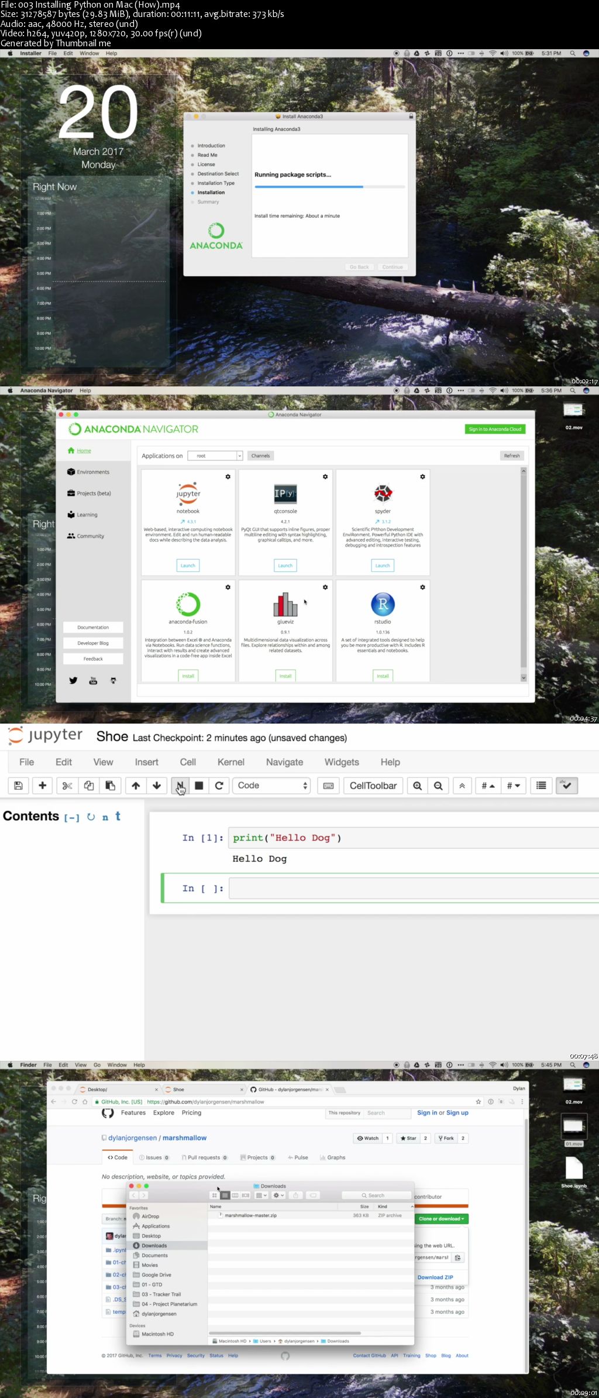Click the Anaconda Navigator vertical scrollbar
The height and width of the screenshot is (1398, 599).
point(524,574)
